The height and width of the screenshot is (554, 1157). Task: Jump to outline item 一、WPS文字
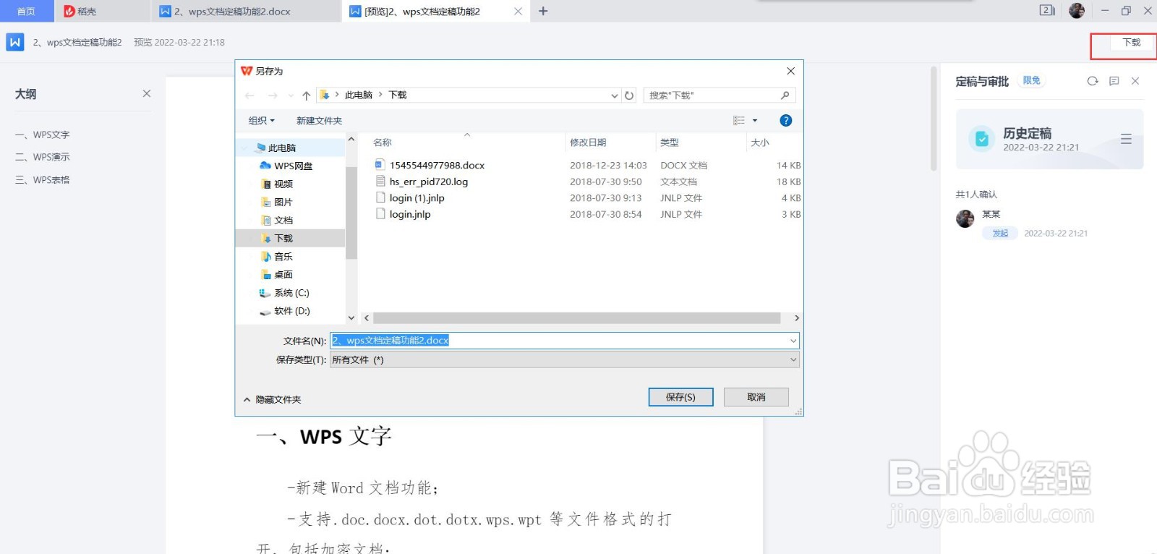click(43, 135)
